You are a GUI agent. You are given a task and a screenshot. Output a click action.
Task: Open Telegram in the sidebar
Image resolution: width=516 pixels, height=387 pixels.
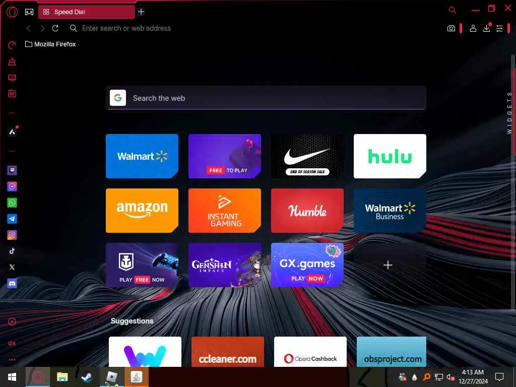12,219
